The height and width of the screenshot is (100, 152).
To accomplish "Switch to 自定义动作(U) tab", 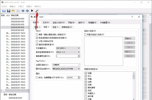I will pos(59,23).
